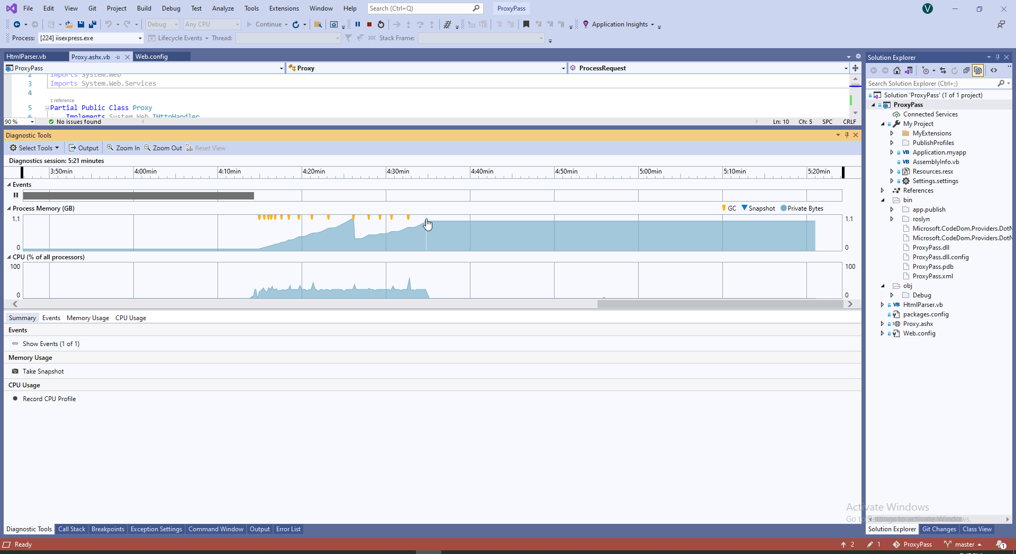Viewport: 1016px width, 554px height.
Task: Click the toolbar bookmark icon
Action: point(526,24)
